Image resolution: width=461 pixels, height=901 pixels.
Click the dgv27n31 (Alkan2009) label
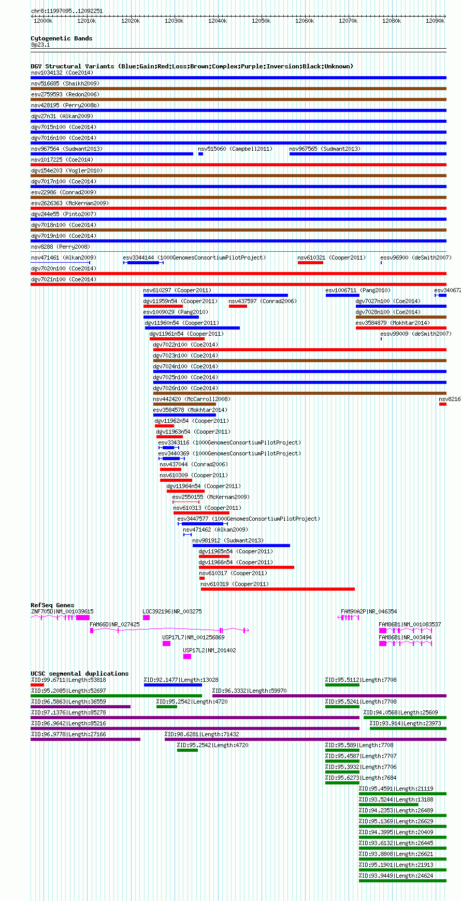[x=62, y=116]
